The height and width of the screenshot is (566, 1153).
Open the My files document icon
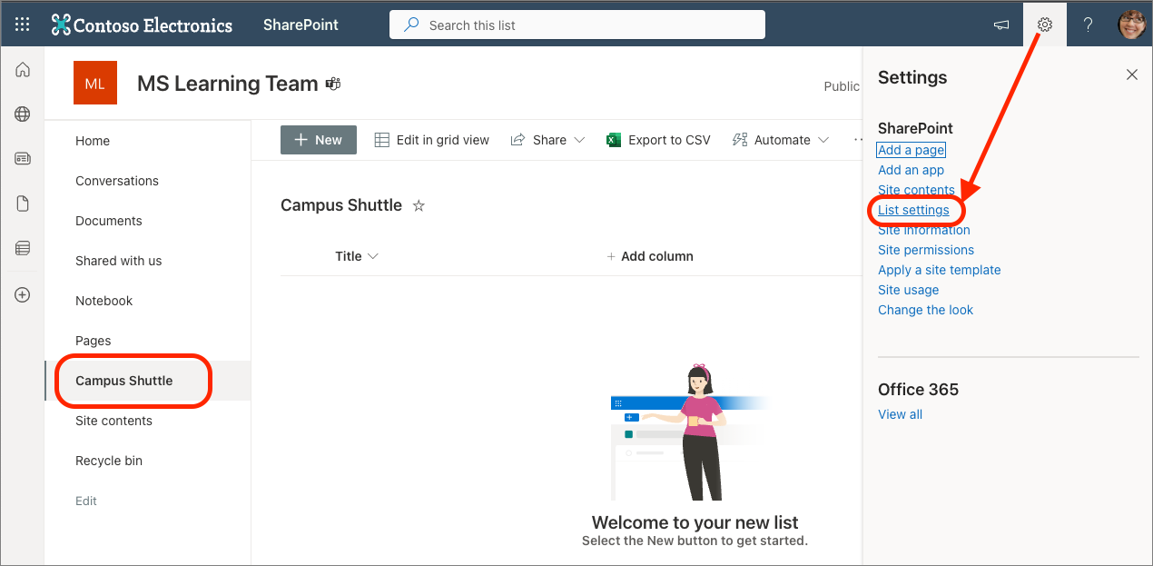pos(23,204)
